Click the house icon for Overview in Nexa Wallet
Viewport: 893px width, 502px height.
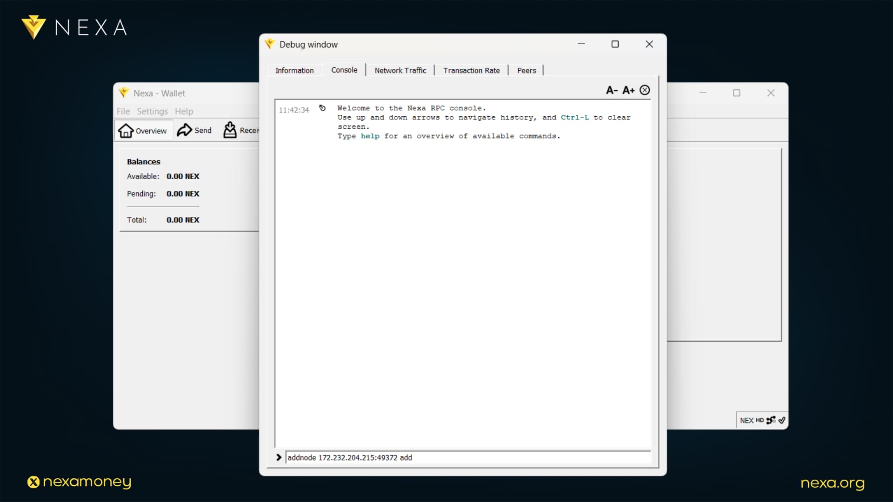pos(126,131)
